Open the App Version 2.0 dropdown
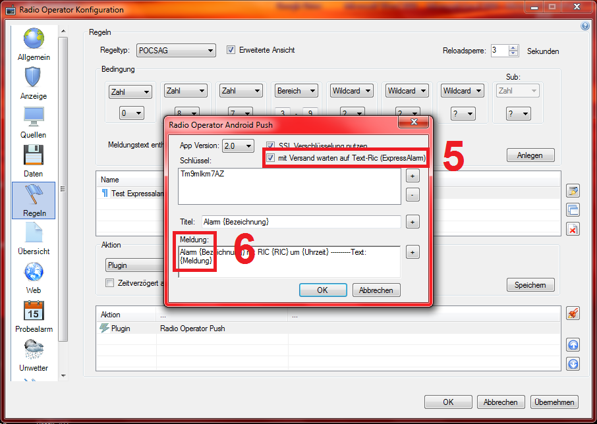 (238, 146)
